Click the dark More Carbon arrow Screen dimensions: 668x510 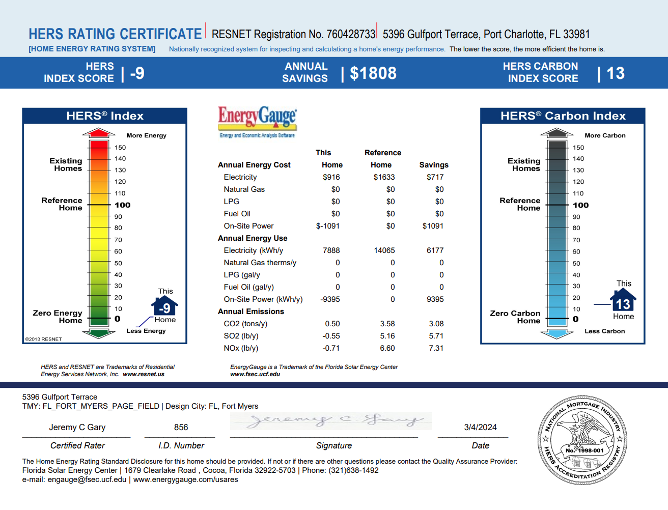click(x=557, y=133)
